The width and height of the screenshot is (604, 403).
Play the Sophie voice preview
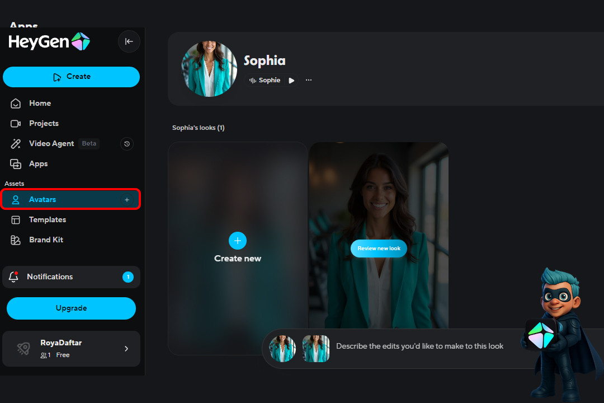tap(291, 80)
